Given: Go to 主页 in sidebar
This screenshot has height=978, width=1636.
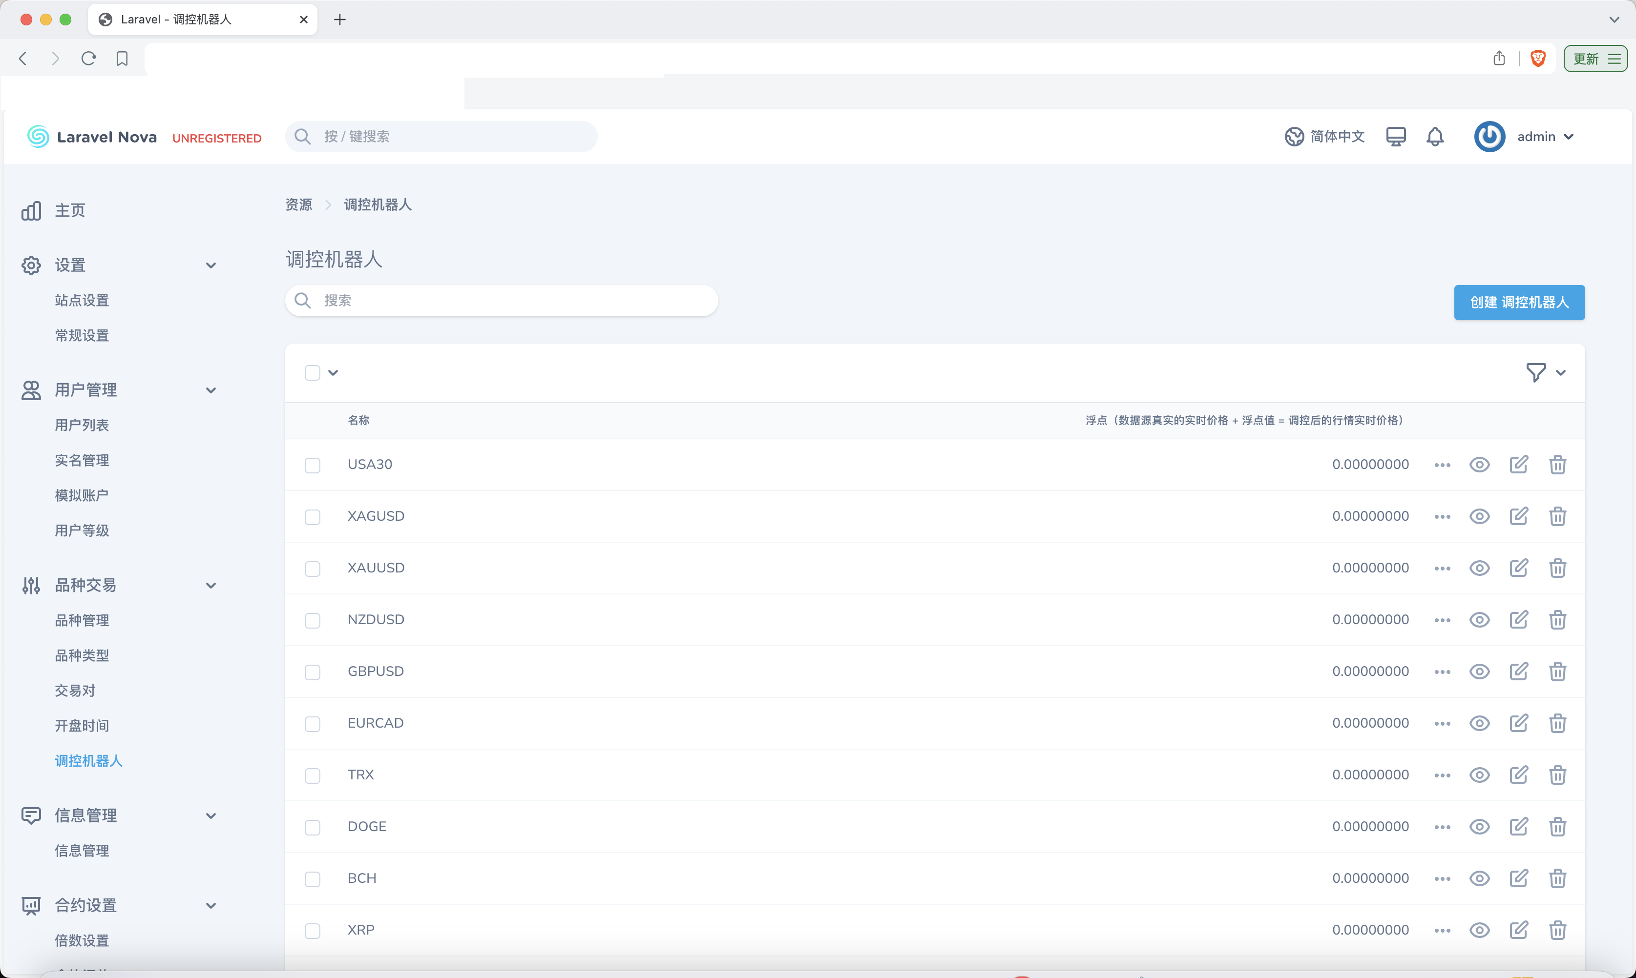Looking at the screenshot, I should coord(70,210).
